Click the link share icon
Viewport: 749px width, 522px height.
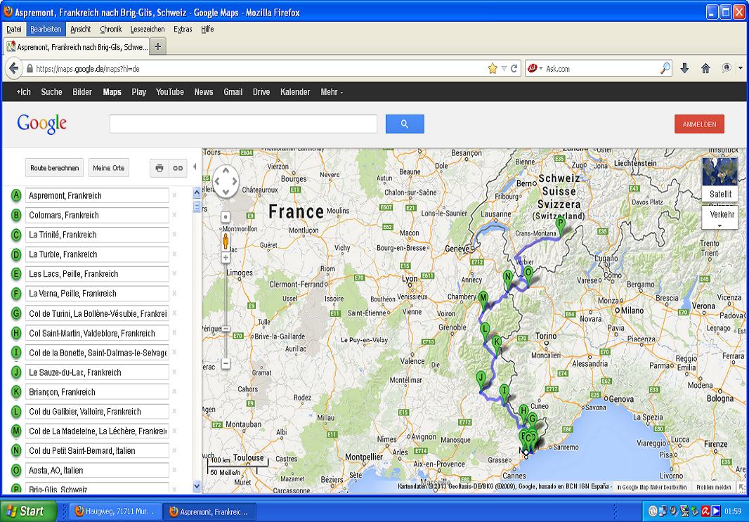pos(178,168)
